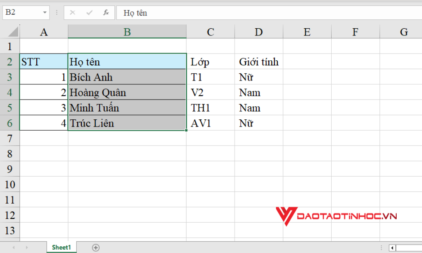Screen dimensions: 422x253
Task: Click 'Nữ' cell in Trúc Liên row
Action: coord(259,123)
